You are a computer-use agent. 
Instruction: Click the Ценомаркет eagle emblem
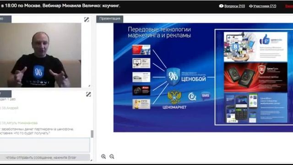(174, 97)
